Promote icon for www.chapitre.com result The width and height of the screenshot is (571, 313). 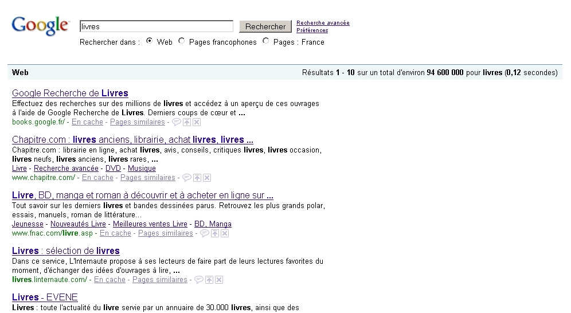tap(197, 178)
